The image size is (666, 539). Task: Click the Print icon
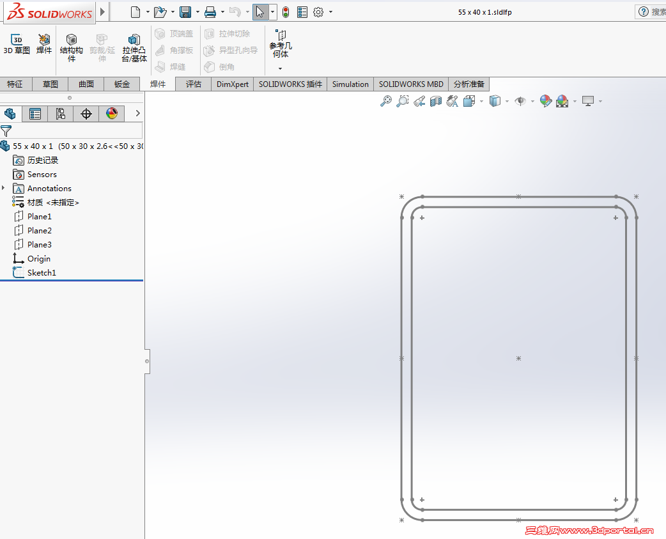tap(210, 12)
